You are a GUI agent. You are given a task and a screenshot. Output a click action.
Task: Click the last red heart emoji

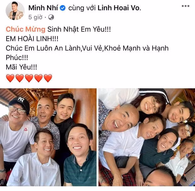point(48,78)
